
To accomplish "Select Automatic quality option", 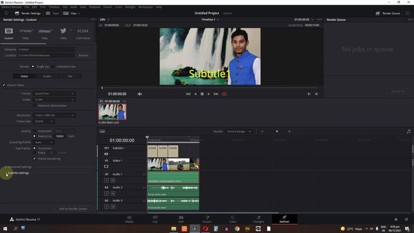I will [x=34, y=131].
